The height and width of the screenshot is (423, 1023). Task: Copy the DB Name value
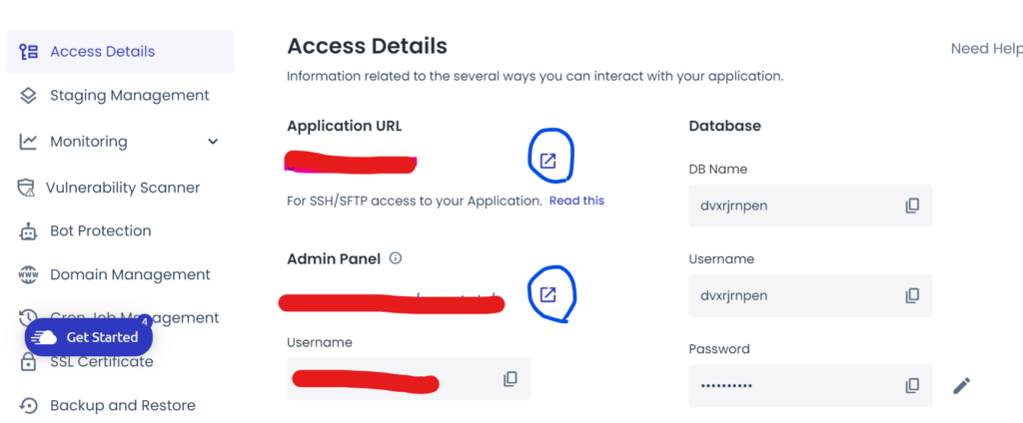[912, 206]
